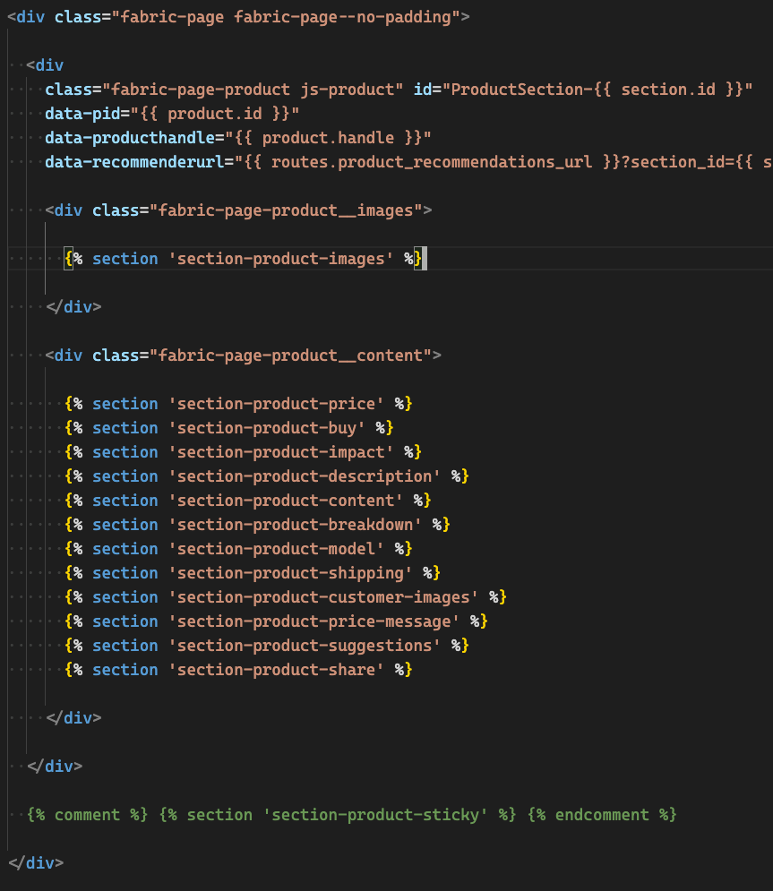Click the 'section-product-model' string
This screenshot has width=773, height=891.
tap(276, 549)
